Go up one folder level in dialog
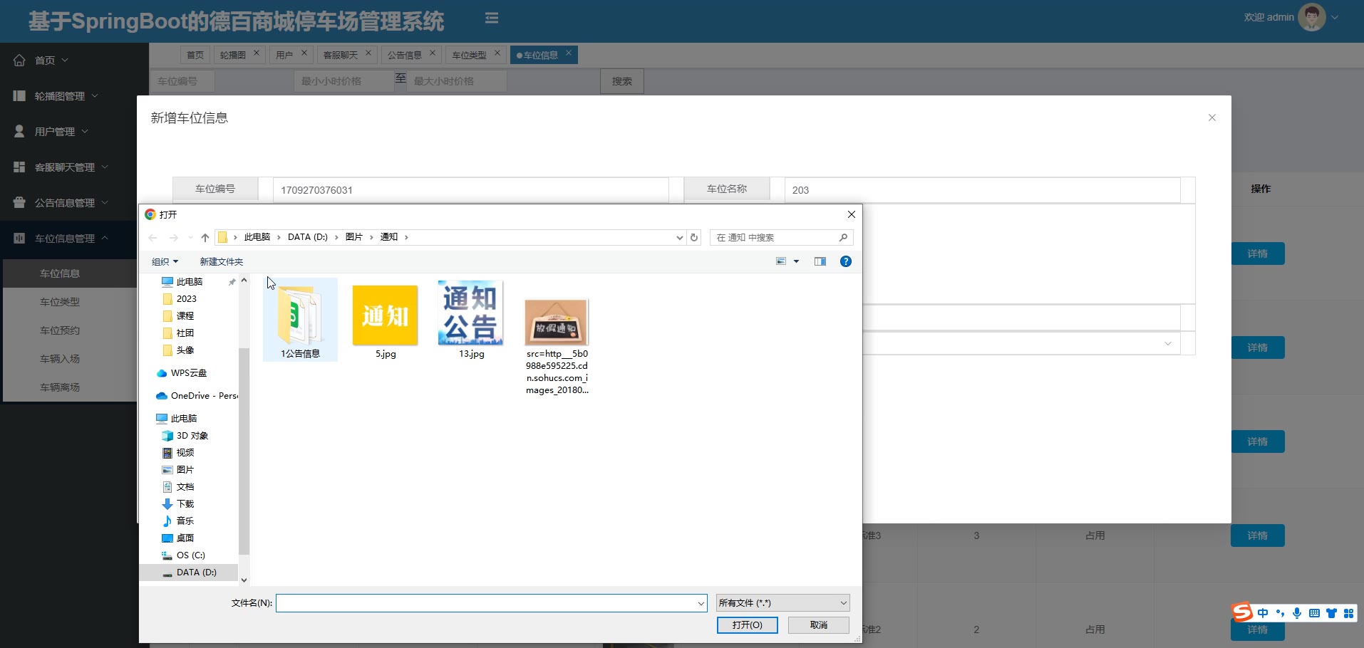 pos(205,237)
